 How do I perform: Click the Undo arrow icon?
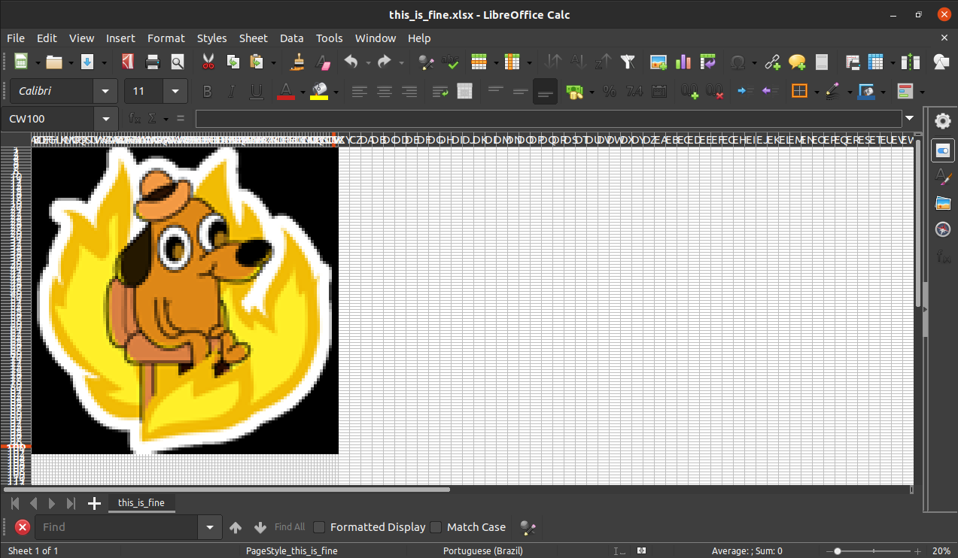pos(351,62)
